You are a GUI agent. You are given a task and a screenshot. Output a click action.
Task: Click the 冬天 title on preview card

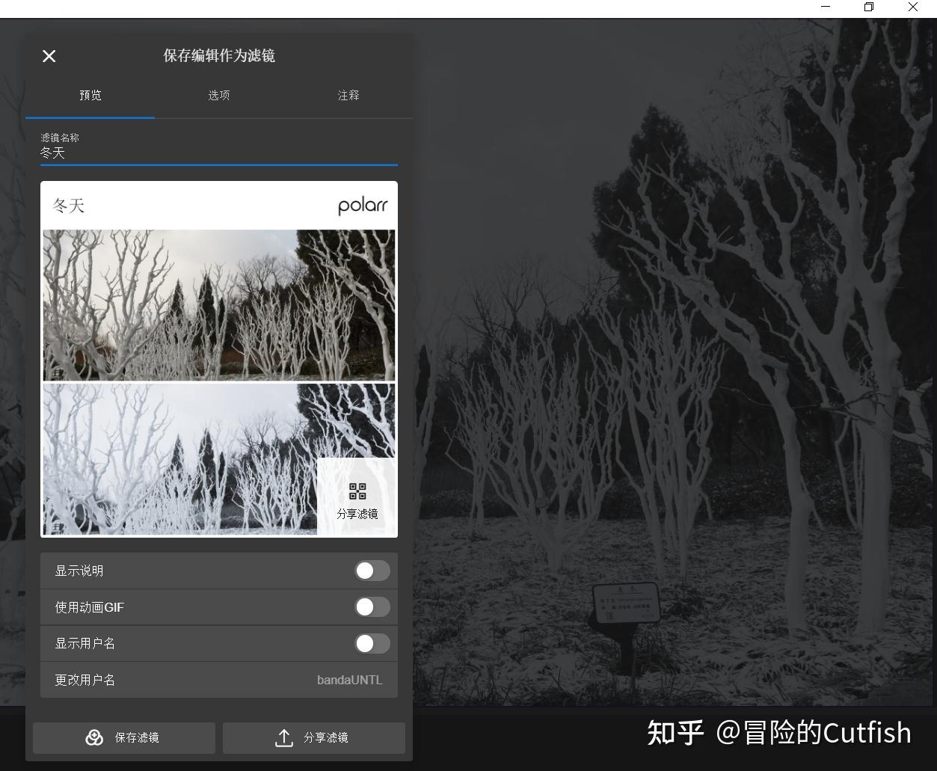tap(69, 206)
